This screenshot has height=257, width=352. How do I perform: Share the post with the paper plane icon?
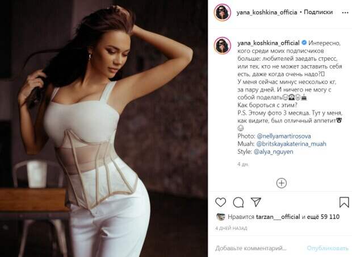pos(255,202)
